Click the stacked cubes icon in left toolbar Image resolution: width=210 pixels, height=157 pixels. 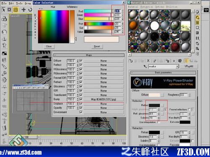tap(4, 19)
